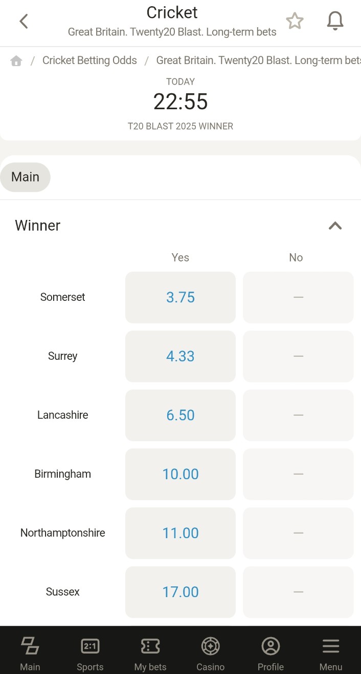The image size is (361, 674).
Task: Pick Sussex Yes odds 17.00
Action: [x=180, y=592]
